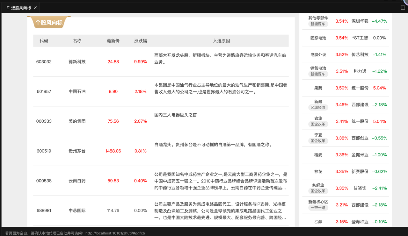Click the 一带一路 tag
The width and height of the screenshot is (408, 236).
pyautogui.click(x=318, y=208)
